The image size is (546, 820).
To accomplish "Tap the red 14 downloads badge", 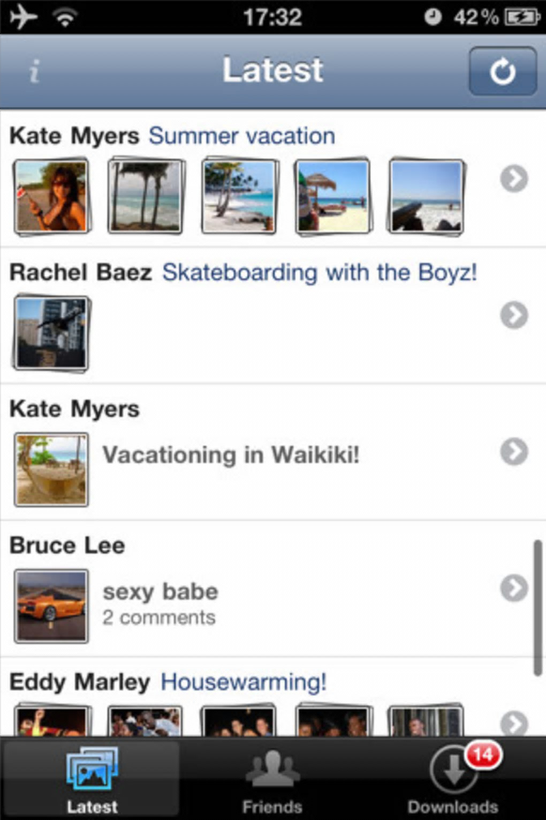I will point(483,755).
